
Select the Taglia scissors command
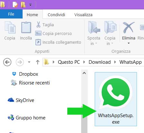(x=45, y=25)
